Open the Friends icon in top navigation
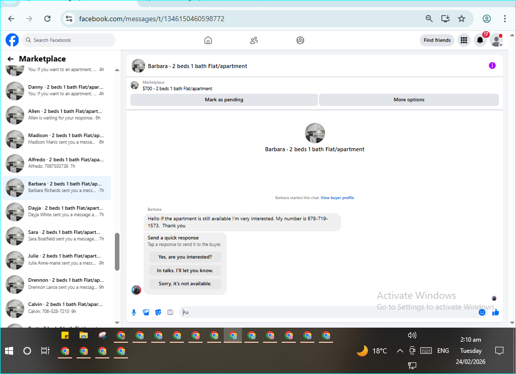The image size is (516, 374). tap(254, 40)
